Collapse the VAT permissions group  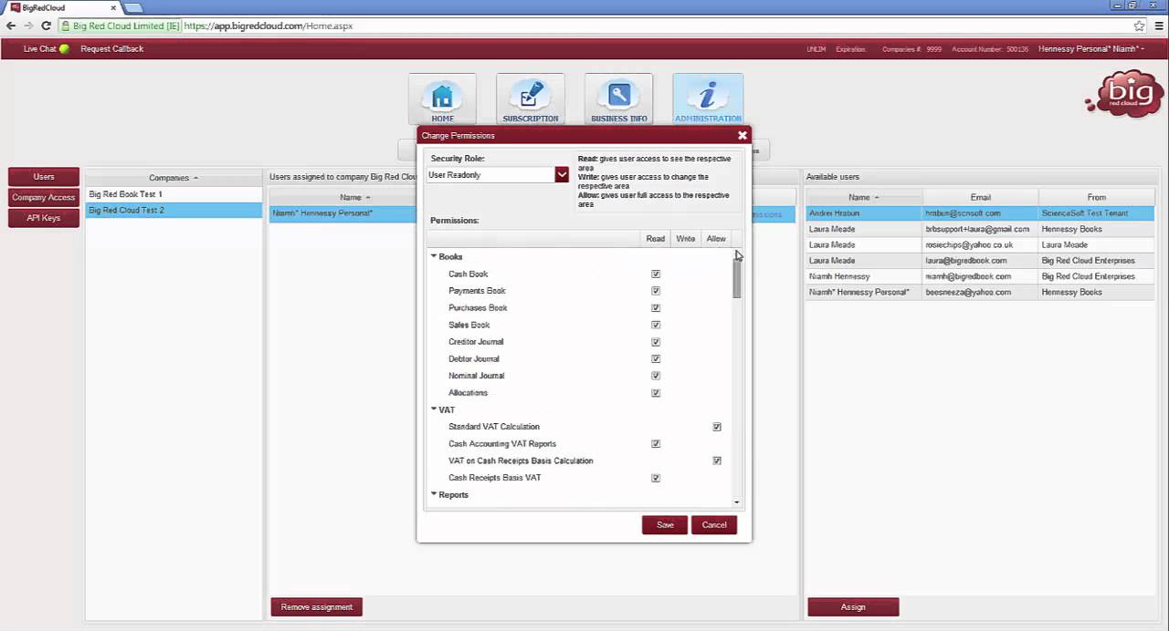pos(434,409)
